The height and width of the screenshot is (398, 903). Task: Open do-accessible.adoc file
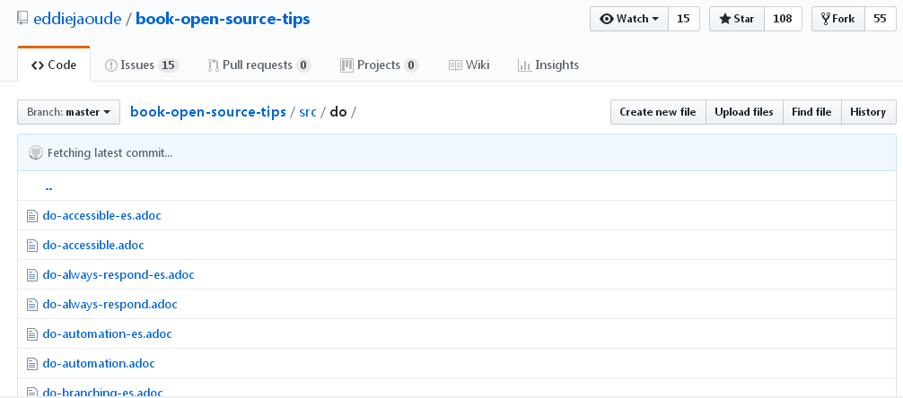point(93,245)
